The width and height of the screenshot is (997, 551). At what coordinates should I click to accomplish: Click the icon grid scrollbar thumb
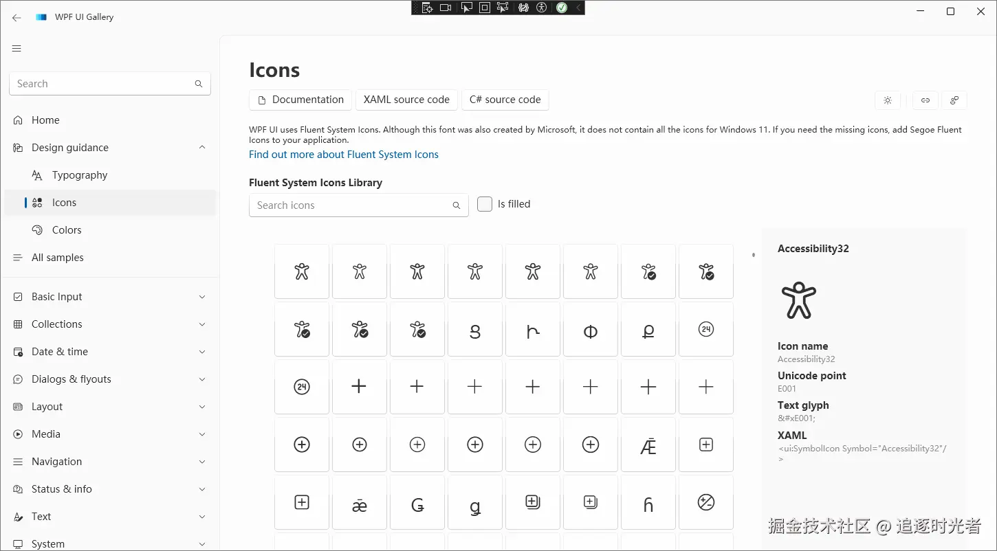click(754, 255)
